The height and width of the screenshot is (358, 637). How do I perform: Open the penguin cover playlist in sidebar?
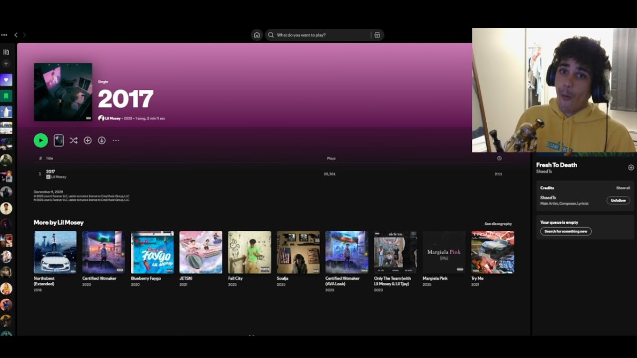point(6,112)
